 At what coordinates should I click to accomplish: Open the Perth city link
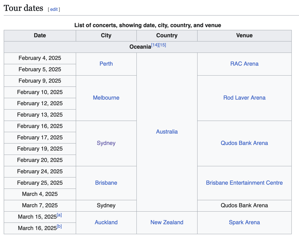pyautogui.click(x=106, y=64)
